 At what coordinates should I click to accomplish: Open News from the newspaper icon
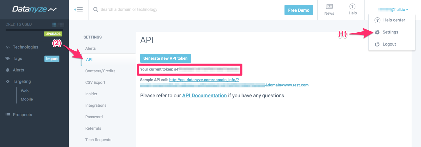pyautogui.click(x=329, y=7)
